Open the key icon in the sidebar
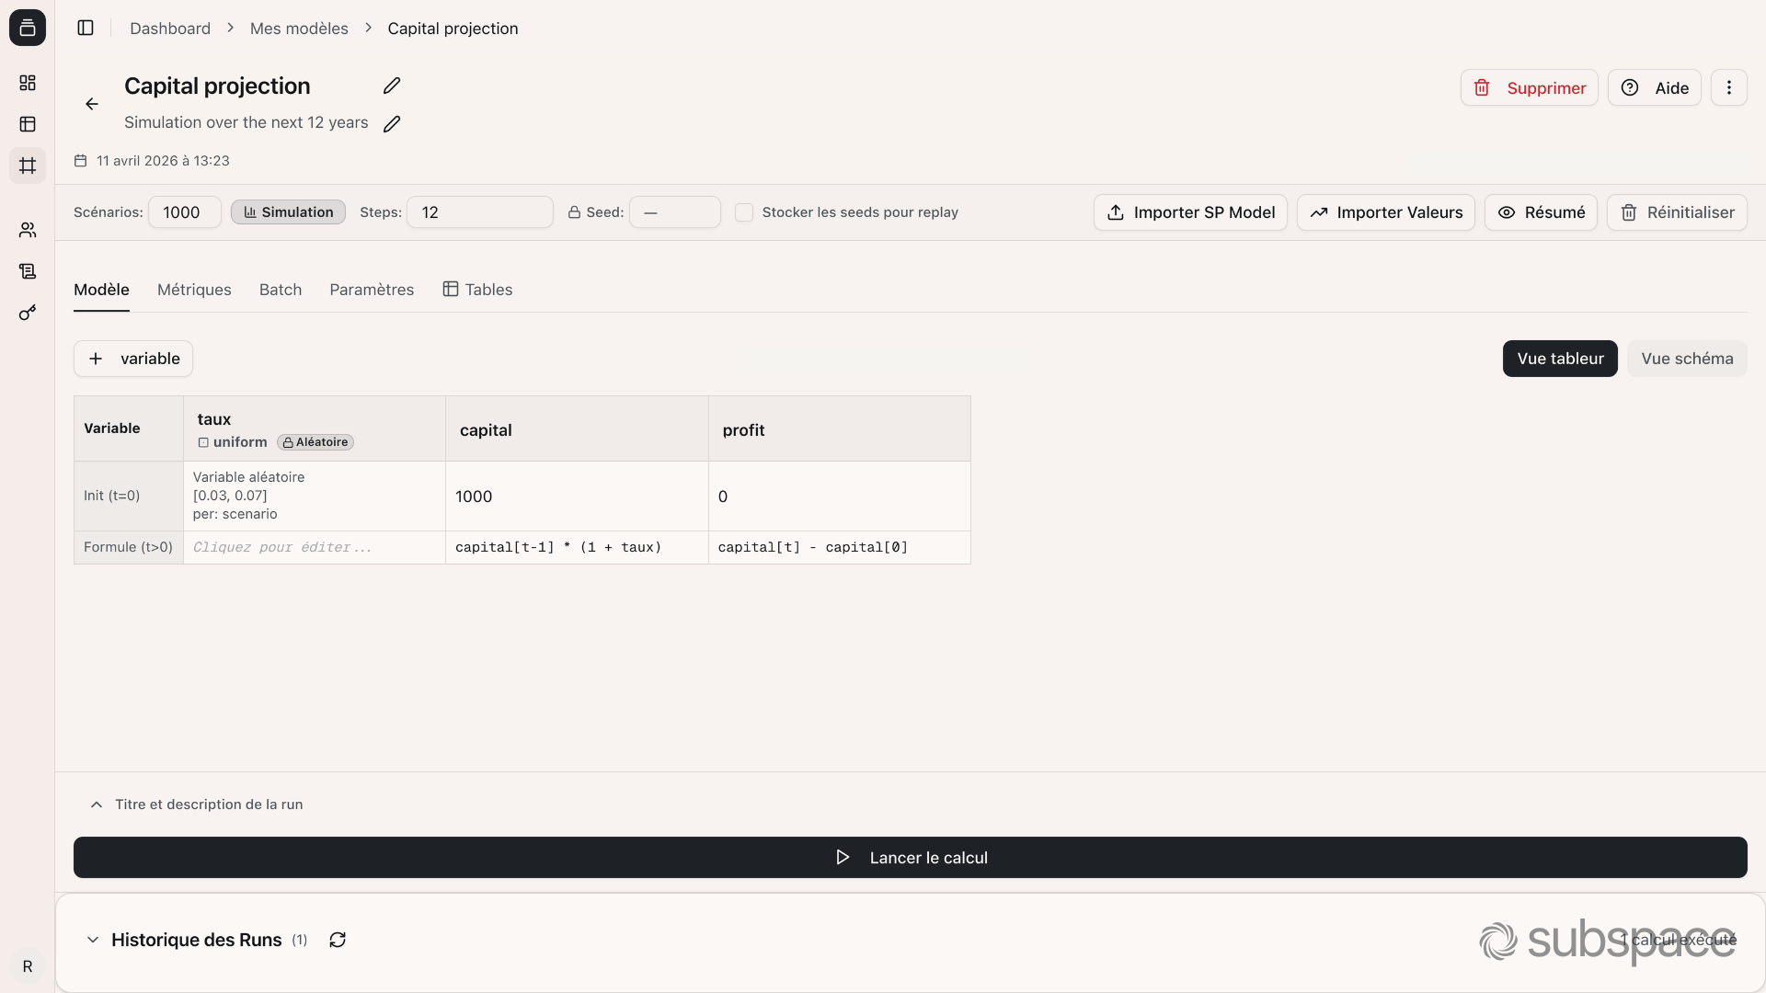The image size is (1766, 993). (x=28, y=313)
